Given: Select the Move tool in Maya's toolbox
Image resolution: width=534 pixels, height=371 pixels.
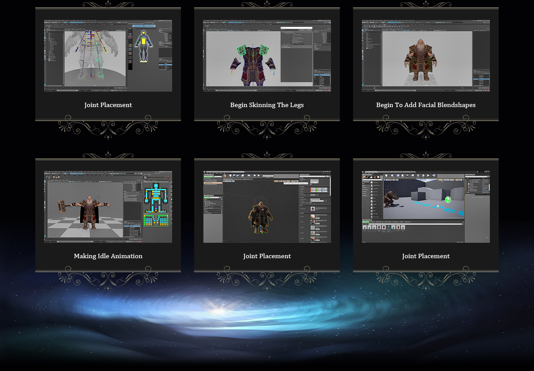Looking at the screenshot, I should (45, 37).
